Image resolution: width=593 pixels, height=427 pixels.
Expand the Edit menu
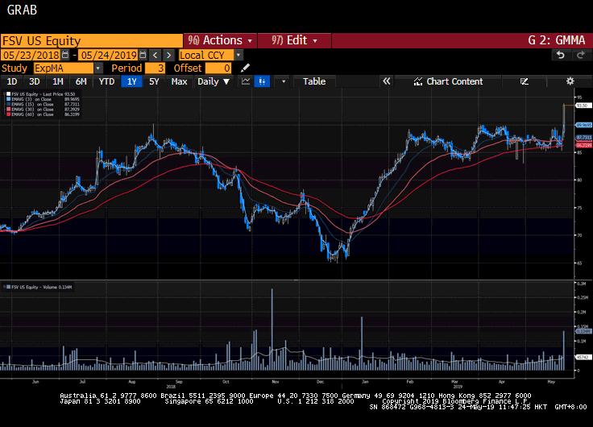294,40
